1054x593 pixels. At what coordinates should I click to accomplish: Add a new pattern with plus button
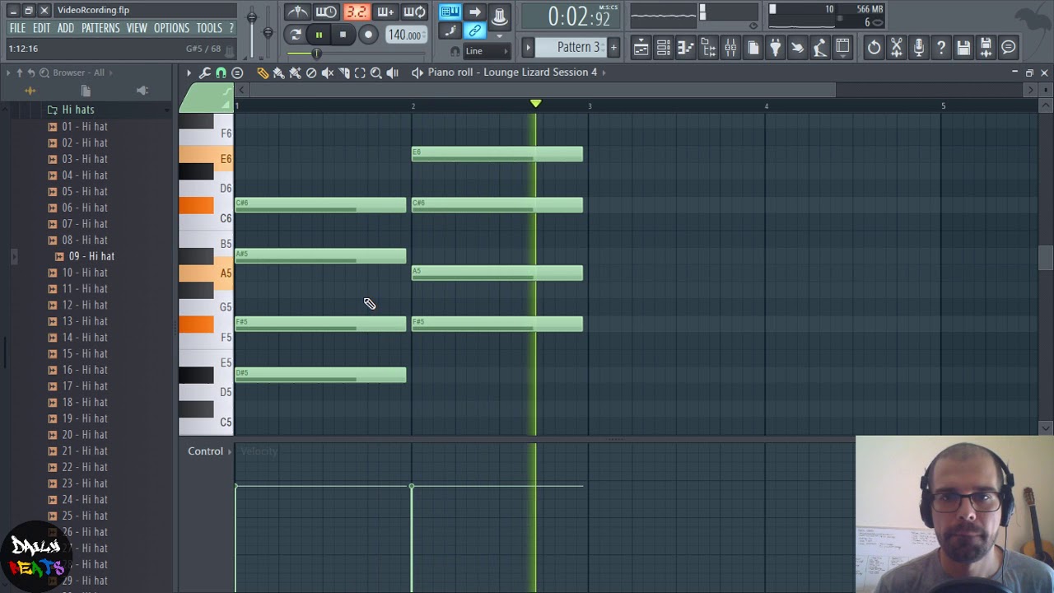point(613,47)
